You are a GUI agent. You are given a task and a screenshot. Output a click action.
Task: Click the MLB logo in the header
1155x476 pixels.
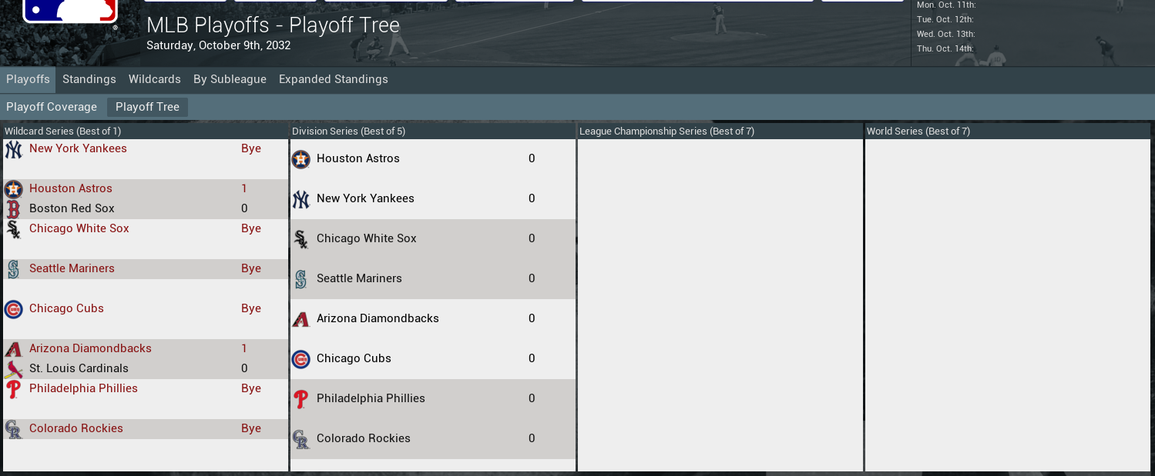tap(70, 12)
